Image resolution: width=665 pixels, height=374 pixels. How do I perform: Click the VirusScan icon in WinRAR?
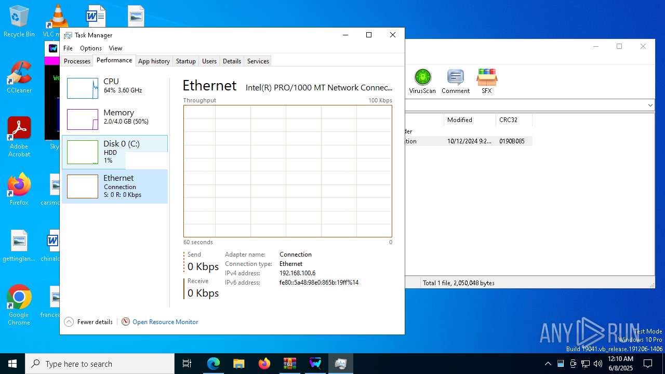tap(422, 82)
